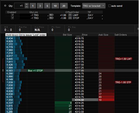Open TIF DAY dropdown in STOP row
The width and height of the screenshot is (139, 113).
(x=95, y=18)
